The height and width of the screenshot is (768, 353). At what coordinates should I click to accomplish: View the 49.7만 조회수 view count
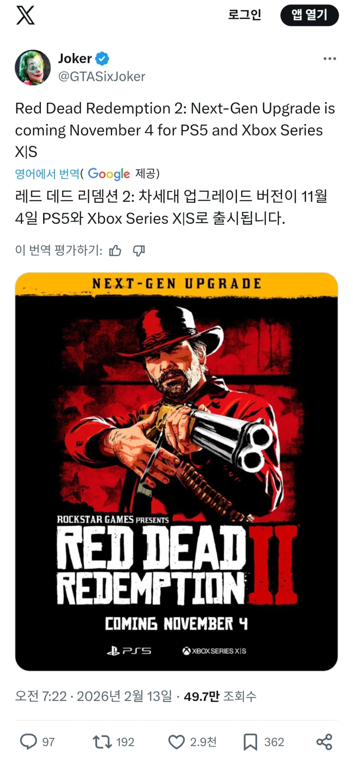pyautogui.click(x=220, y=697)
